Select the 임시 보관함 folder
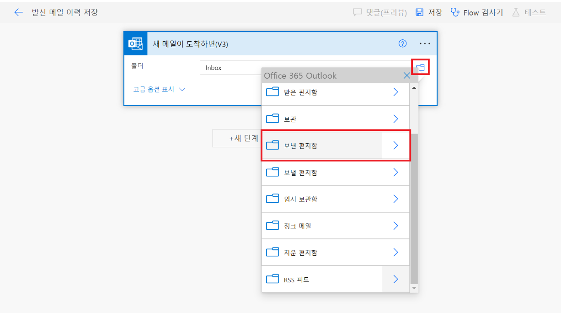 coord(321,199)
